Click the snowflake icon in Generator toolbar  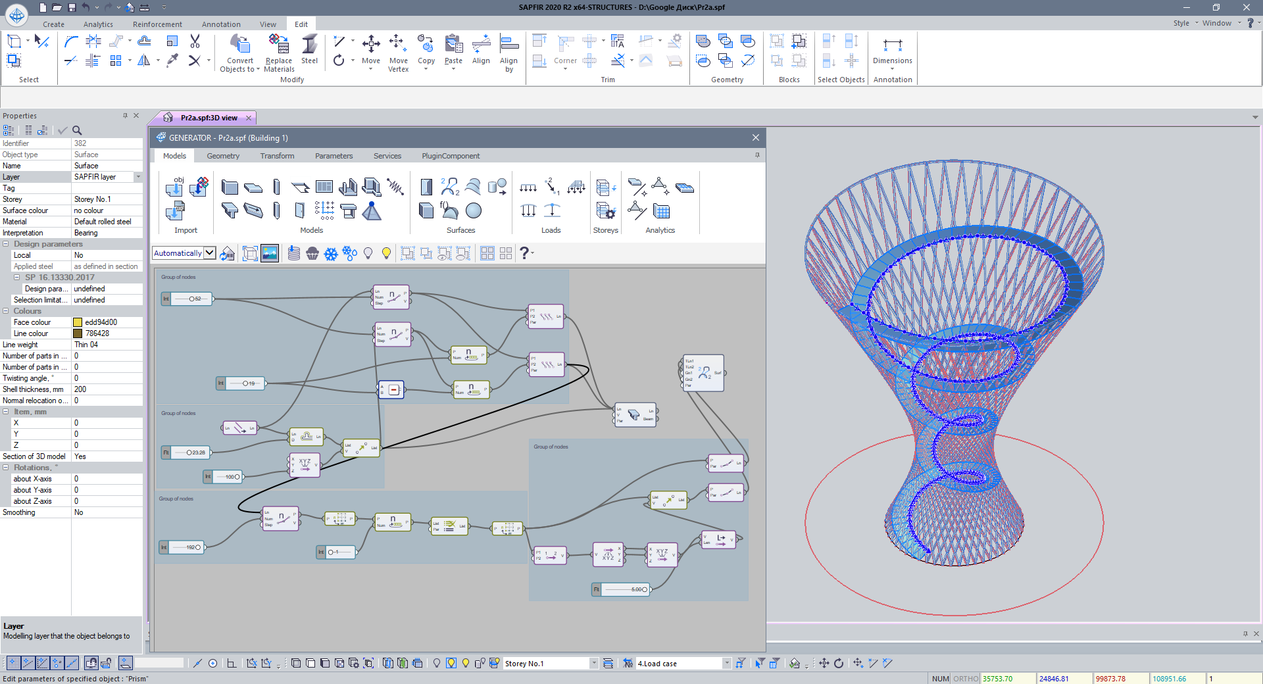click(x=331, y=254)
